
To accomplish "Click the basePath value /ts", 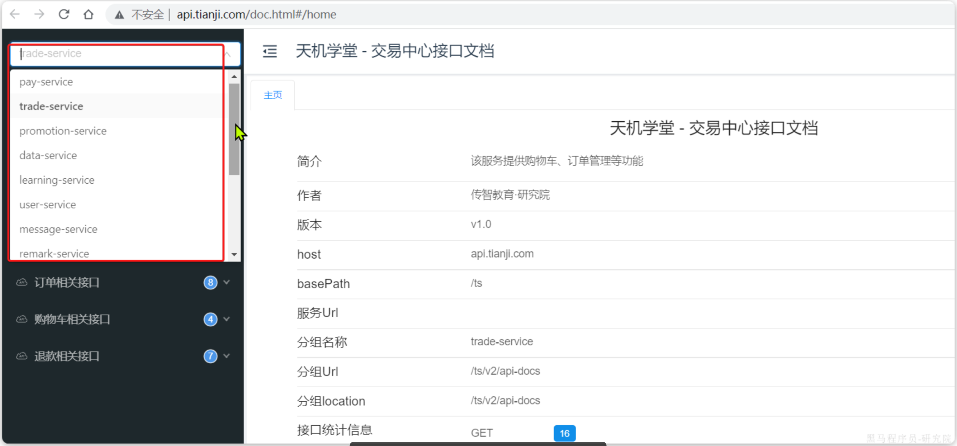I will point(476,283).
